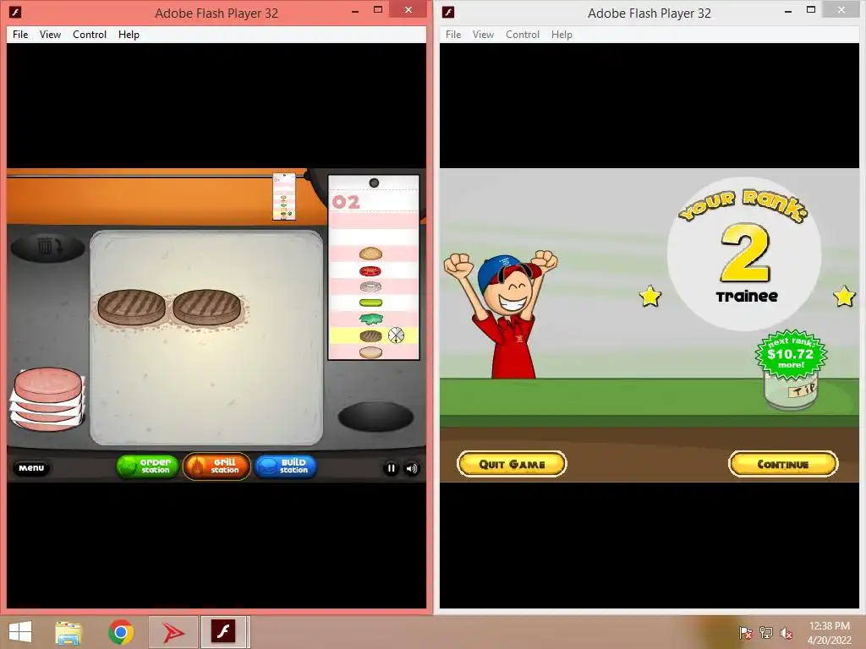Click the Action Center flag tray icon
Viewport: 866px width, 649px height.
click(x=746, y=633)
